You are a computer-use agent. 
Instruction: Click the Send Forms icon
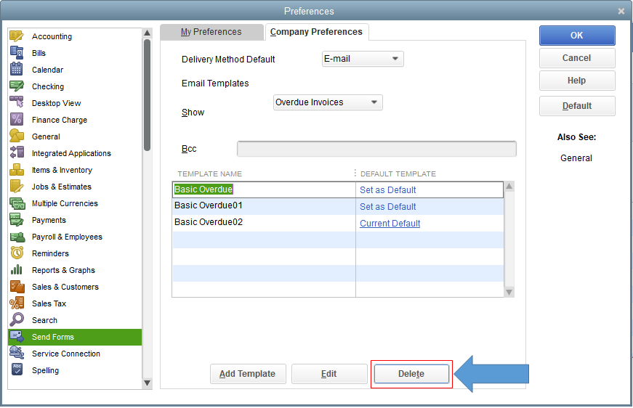pos(17,337)
